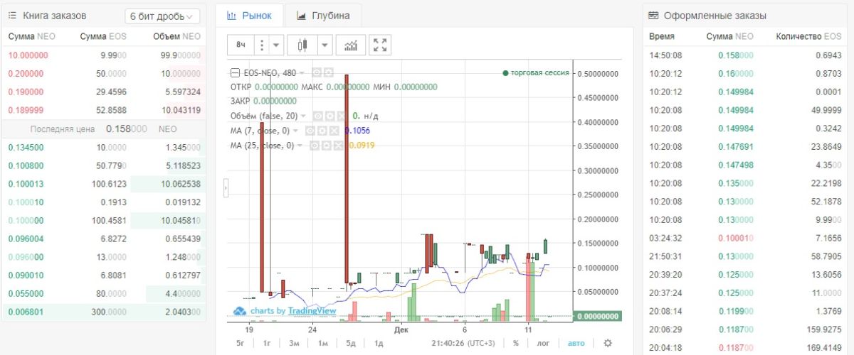
Task: Set chart range to 5д
Action: point(351,343)
